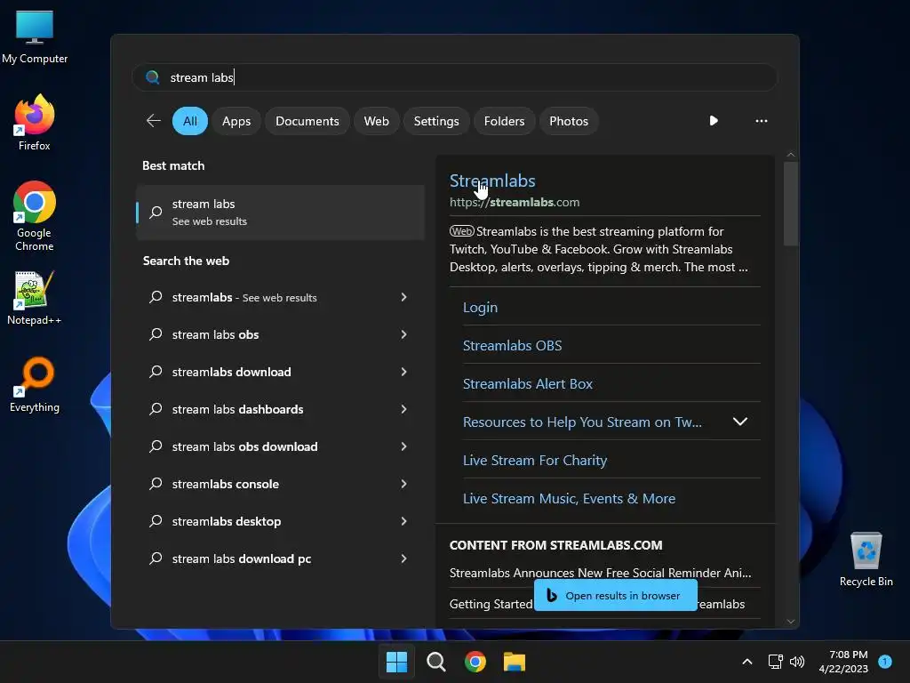Open the Login link

click(x=480, y=307)
